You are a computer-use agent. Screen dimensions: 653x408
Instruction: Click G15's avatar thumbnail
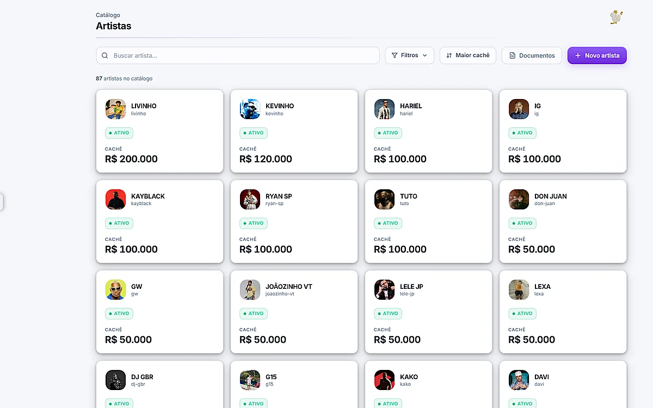pyautogui.click(x=250, y=380)
